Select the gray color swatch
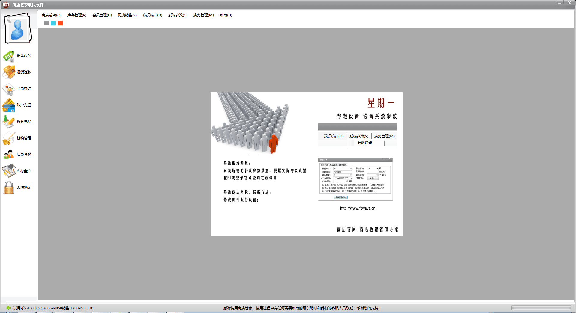The height and width of the screenshot is (313, 576). [x=46, y=23]
